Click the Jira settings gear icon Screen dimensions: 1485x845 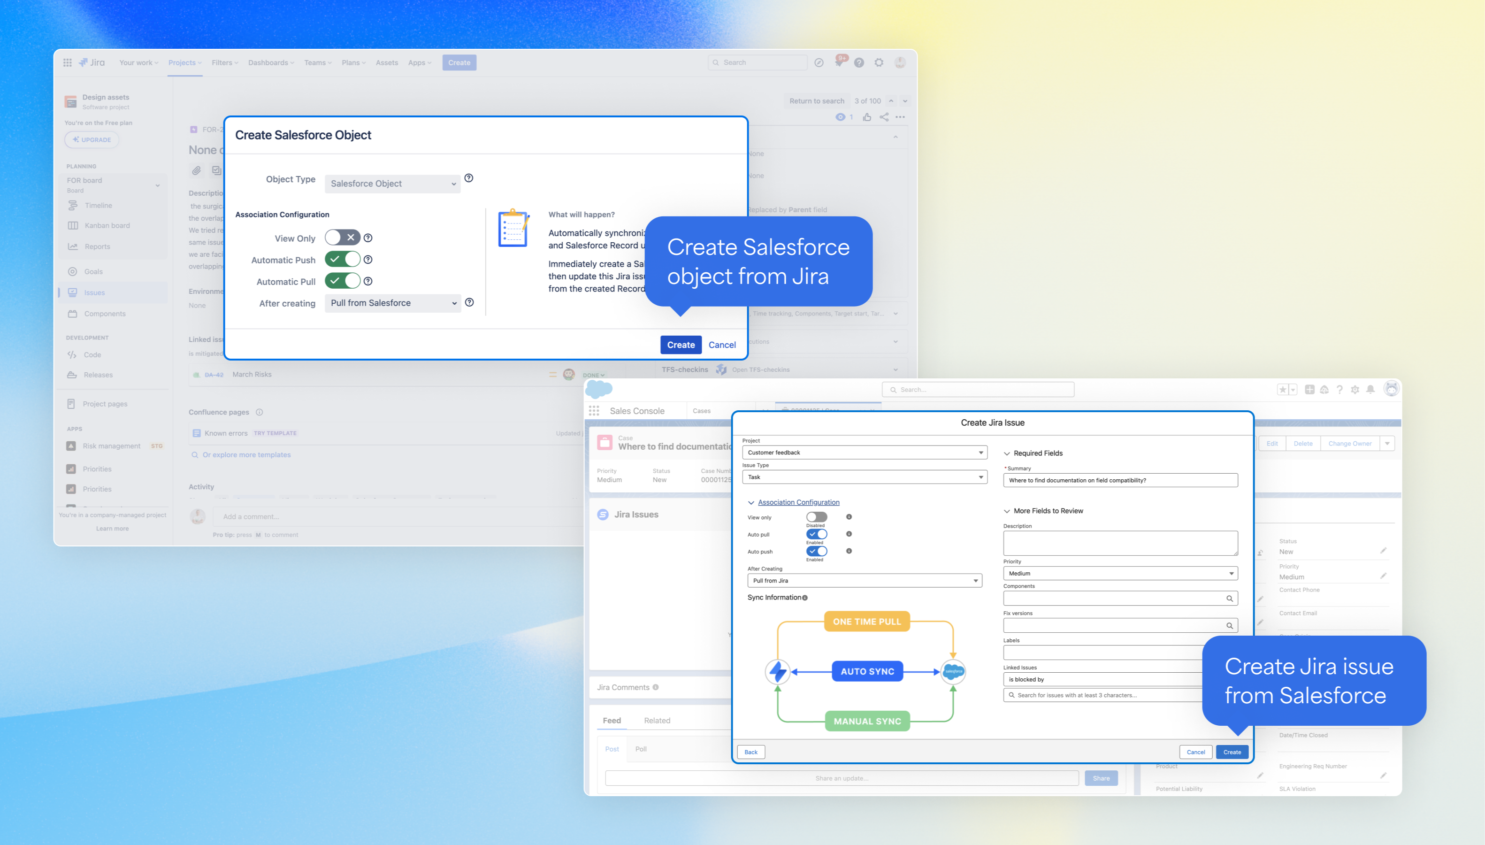pyautogui.click(x=879, y=63)
